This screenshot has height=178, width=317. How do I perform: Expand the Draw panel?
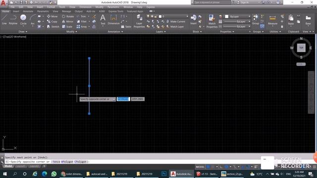(x=23, y=32)
